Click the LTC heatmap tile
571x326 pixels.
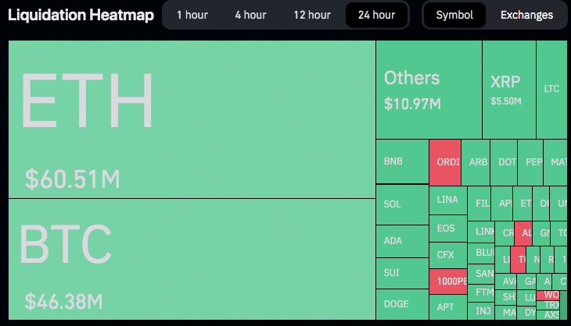(551, 90)
